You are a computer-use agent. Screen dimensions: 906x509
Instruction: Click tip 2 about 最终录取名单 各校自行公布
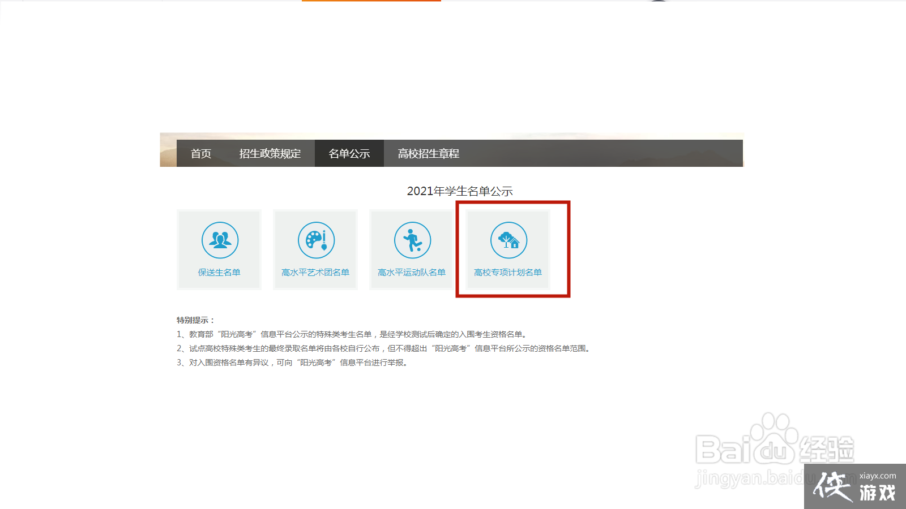[x=384, y=348]
